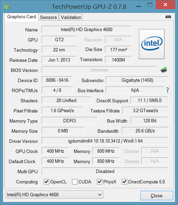Toggle the DirectCompute 5.0 checkbox
The height and width of the screenshot is (205, 178).
click(124, 182)
